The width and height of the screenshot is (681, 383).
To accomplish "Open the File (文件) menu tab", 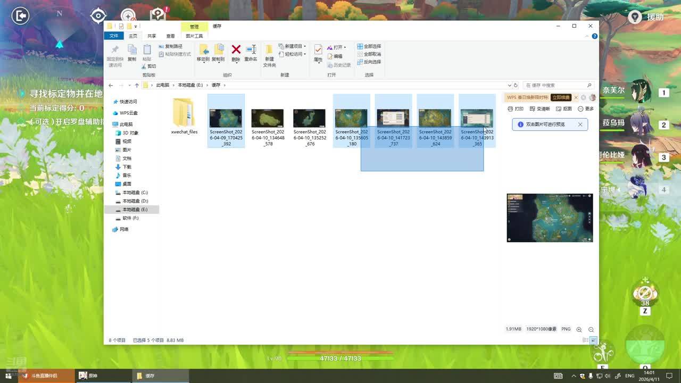I will pyautogui.click(x=114, y=36).
